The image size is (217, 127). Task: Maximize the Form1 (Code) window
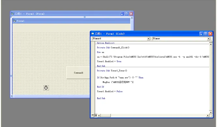click(x=206, y=34)
